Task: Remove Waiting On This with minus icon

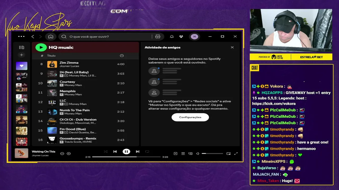Action: [62, 153]
